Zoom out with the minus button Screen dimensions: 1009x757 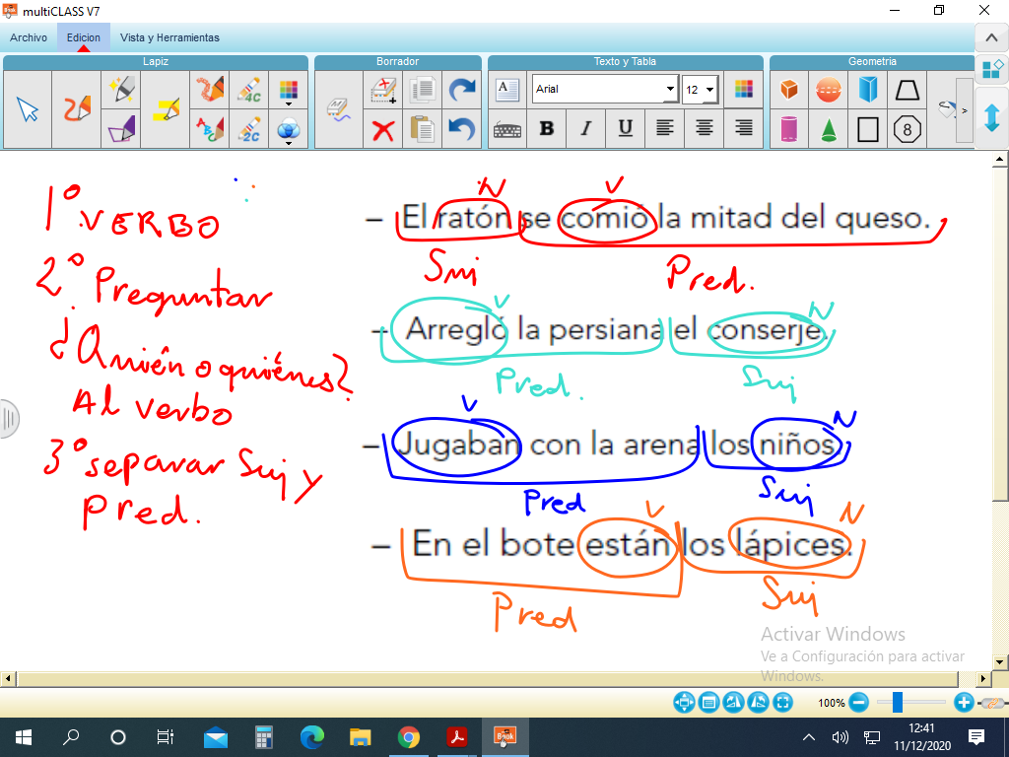pyautogui.click(x=858, y=702)
